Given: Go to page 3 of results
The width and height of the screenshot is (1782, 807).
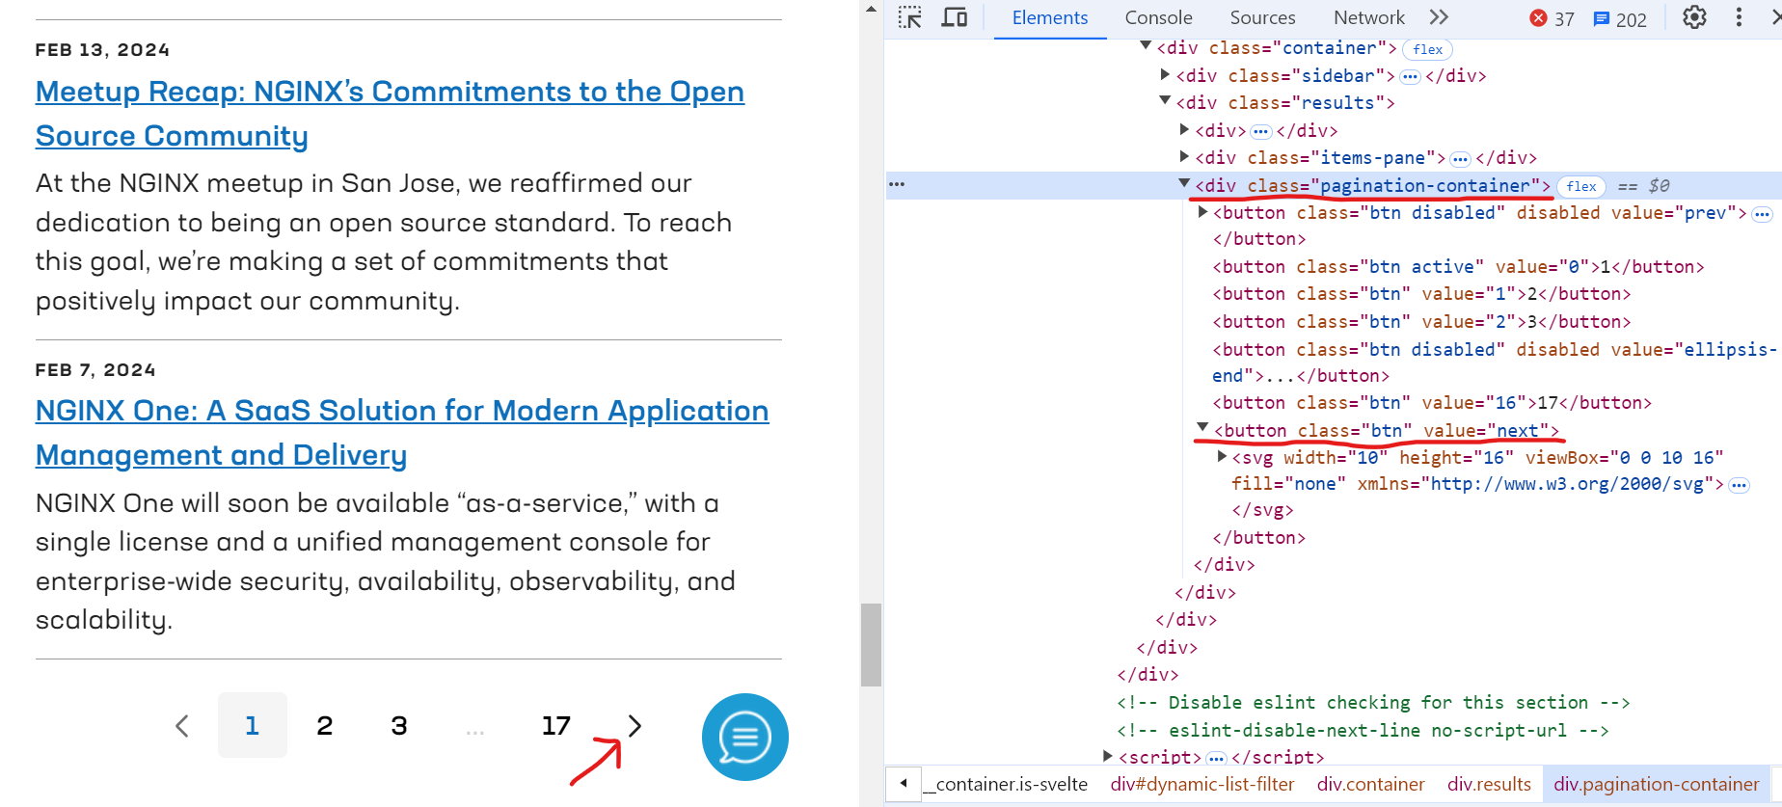Looking at the screenshot, I should pos(399,726).
